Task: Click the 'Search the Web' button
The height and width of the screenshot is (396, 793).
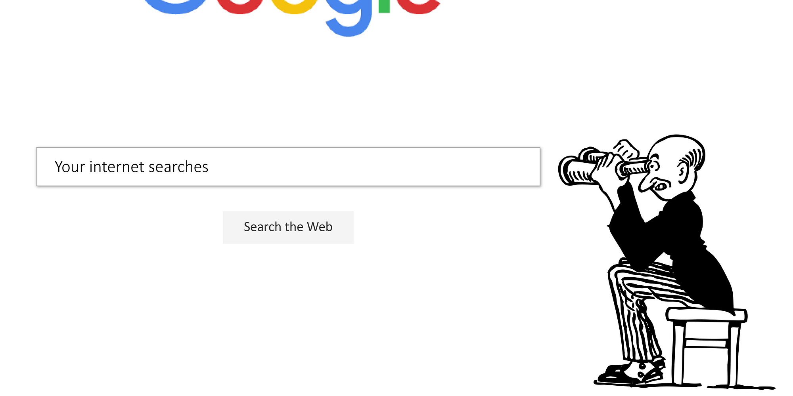Action: (288, 227)
